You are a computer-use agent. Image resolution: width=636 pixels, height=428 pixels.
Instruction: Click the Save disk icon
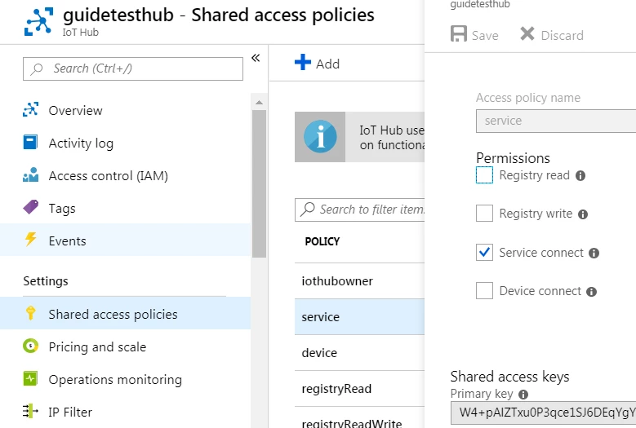pyautogui.click(x=459, y=34)
